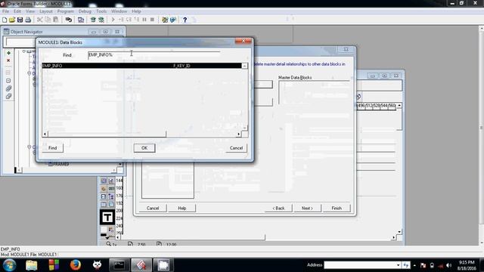Click the New form toolbar icon
Viewport: 484px width, 272px height.
[5, 20]
